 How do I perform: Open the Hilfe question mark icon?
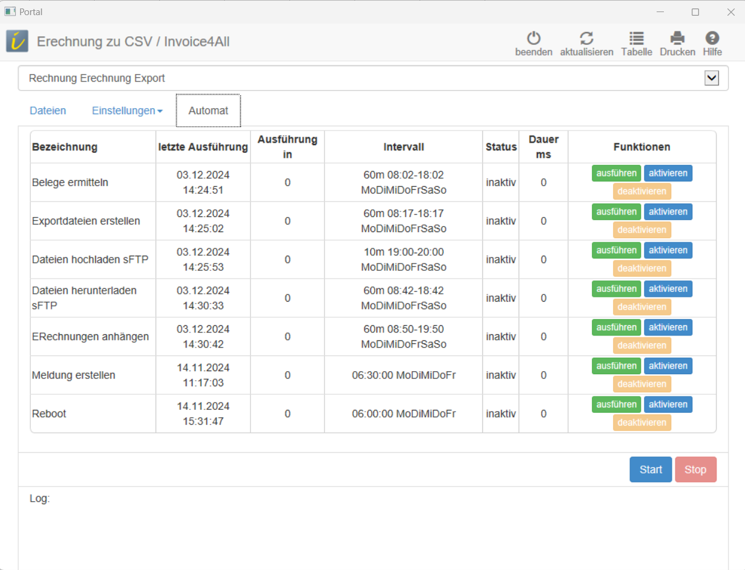pyautogui.click(x=712, y=39)
